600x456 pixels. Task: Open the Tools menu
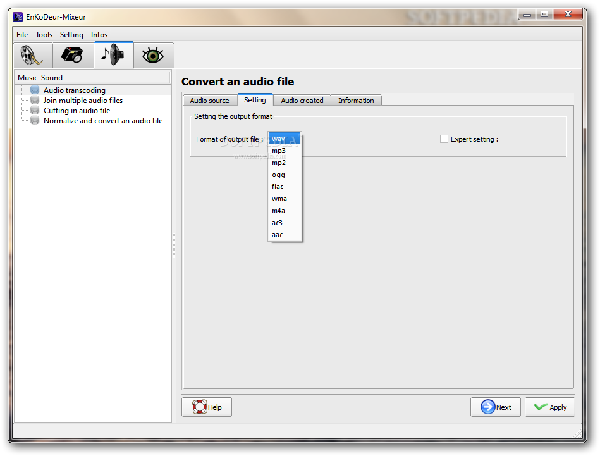click(44, 34)
